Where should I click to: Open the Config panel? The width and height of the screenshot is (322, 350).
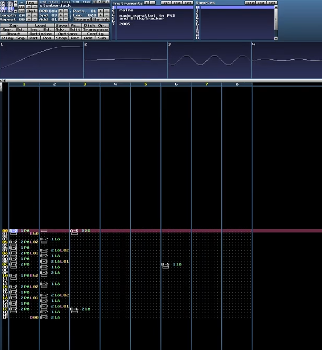pos(95,34)
